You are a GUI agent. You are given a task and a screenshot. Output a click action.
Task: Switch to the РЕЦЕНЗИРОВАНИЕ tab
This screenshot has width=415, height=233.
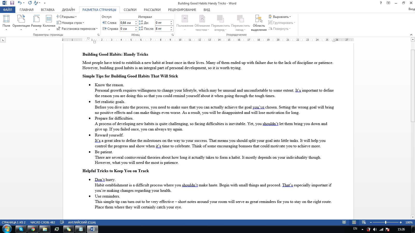(x=182, y=10)
